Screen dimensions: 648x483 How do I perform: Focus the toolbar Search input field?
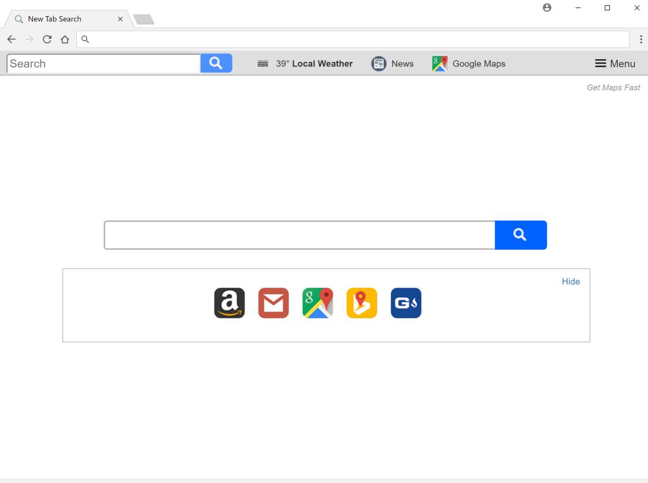tap(103, 64)
